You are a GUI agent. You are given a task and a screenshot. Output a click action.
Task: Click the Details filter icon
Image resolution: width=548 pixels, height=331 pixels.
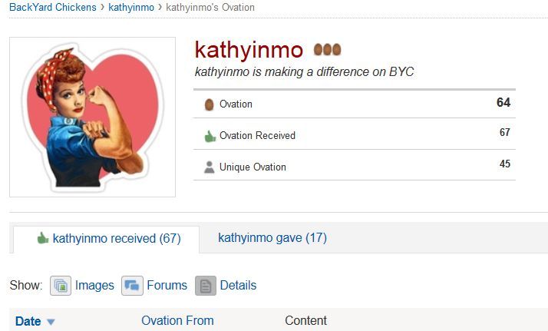tap(205, 286)
